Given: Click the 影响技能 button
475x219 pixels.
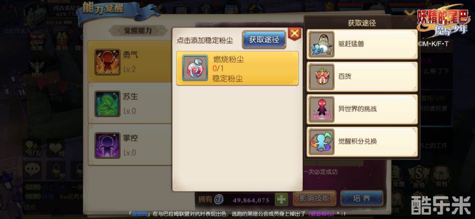Looking at the screenshot, I should point(314,198).
